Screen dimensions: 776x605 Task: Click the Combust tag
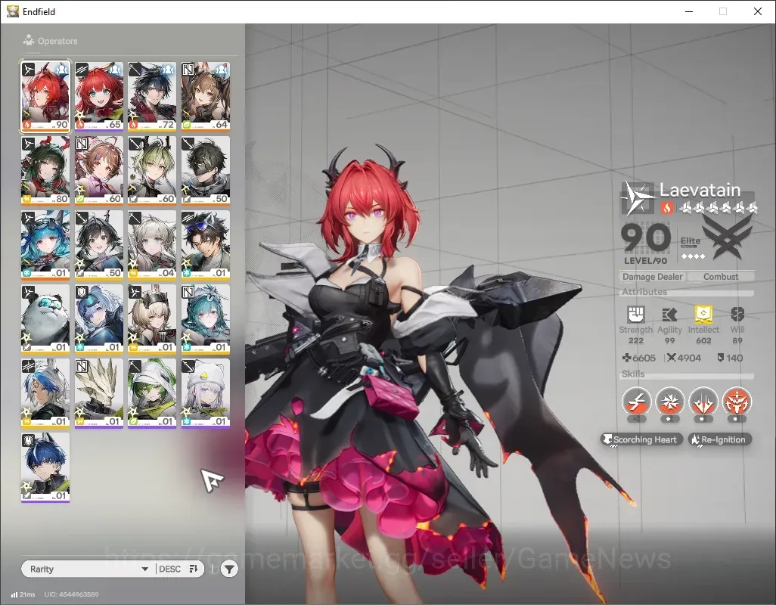[721, 277]
